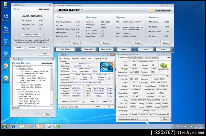Toggle the OpenCL checkbox in GPU-Z

pos(130,114)
